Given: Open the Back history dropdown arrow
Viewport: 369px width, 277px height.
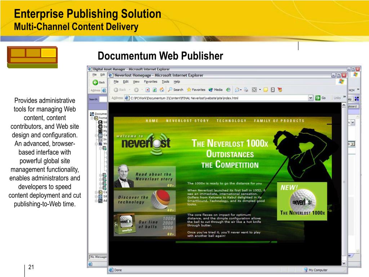Looking at the screenshot, I should pyautogui.click(x=129, y=90).
